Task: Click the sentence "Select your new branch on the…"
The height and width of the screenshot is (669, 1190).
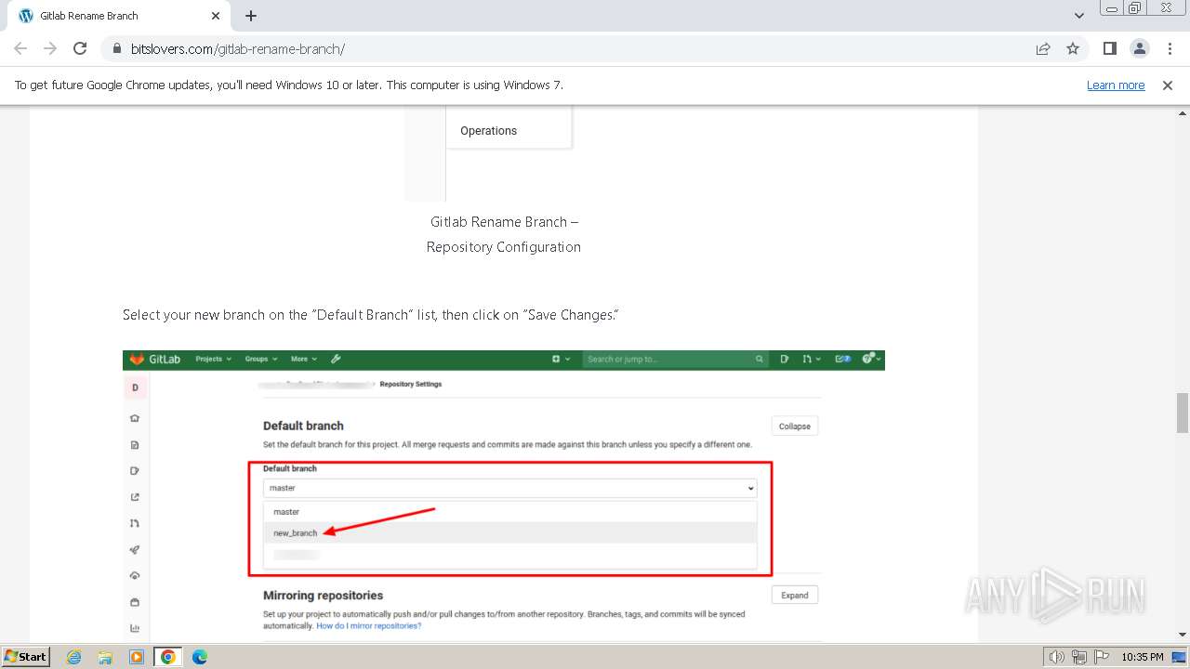Action: pyautogui.click(x=371, y=315)
